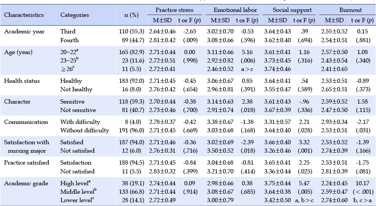
Task: Click the Academic year row label
Action: (x=22, y=31)
